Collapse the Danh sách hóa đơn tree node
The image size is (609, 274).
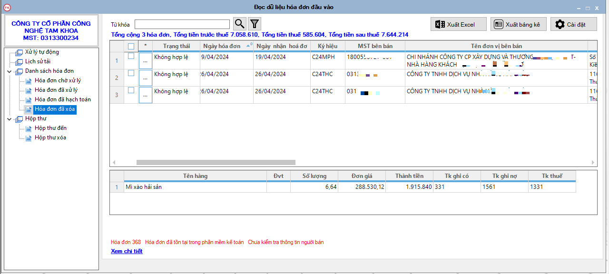[10, 71]
